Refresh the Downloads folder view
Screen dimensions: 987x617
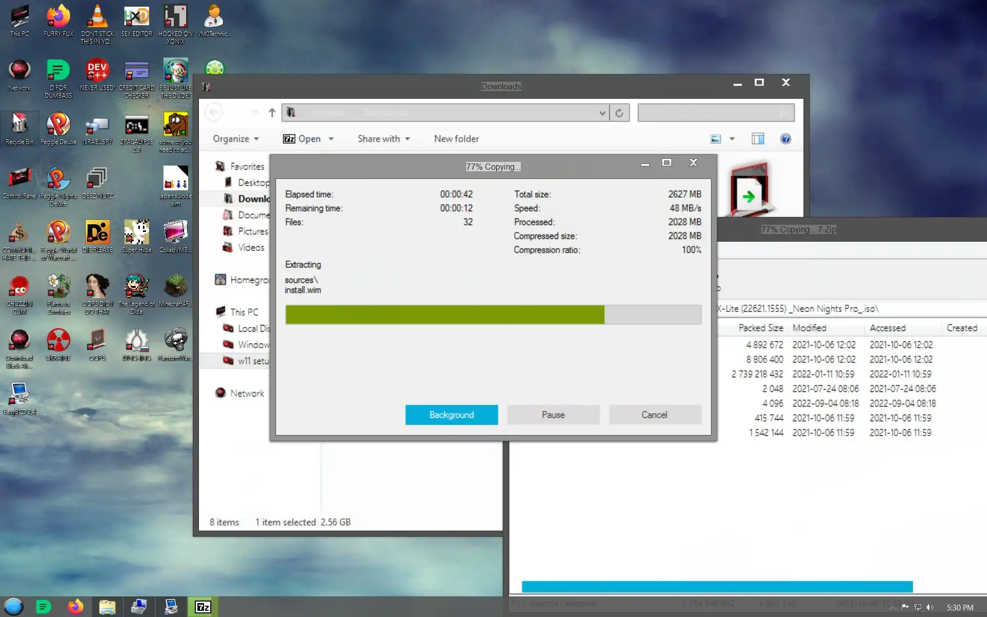point(619,113)
